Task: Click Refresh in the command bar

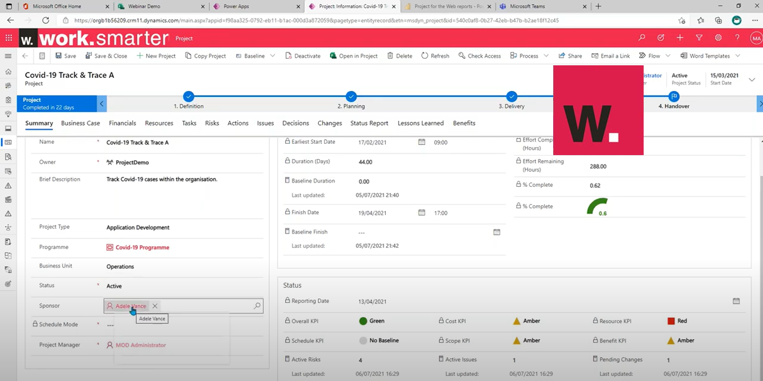Action: [435, 56]
